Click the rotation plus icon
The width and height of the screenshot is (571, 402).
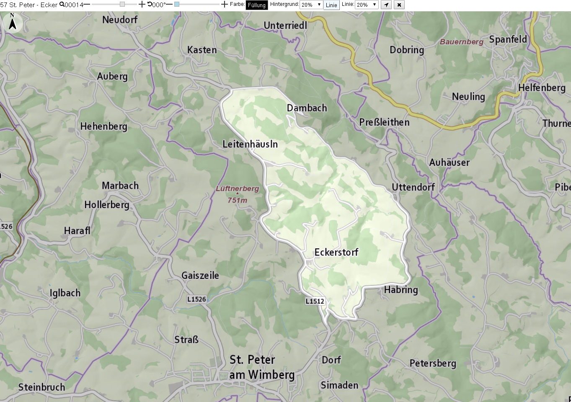pyautogui.click(x=225, y=5)
